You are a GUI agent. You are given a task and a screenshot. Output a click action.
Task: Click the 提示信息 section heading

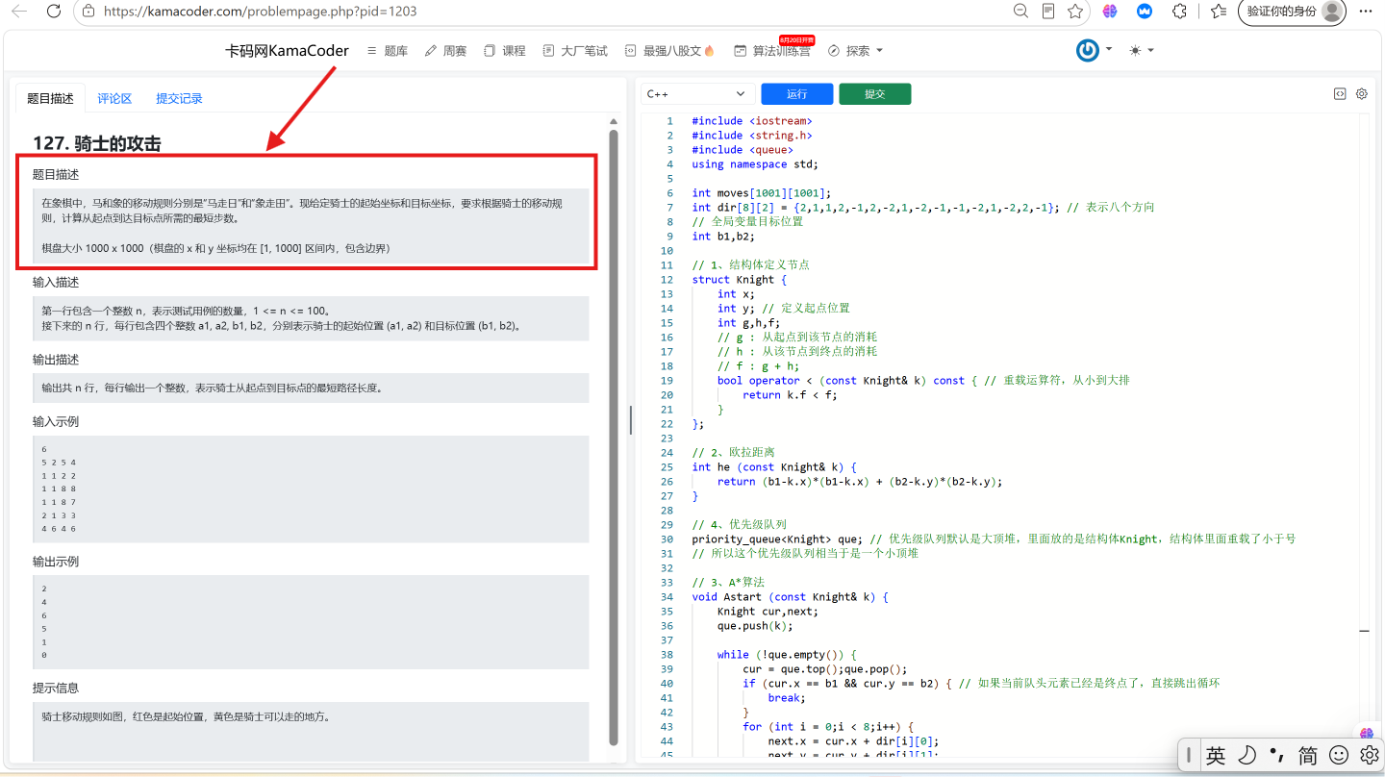click(x=56, y=689)
